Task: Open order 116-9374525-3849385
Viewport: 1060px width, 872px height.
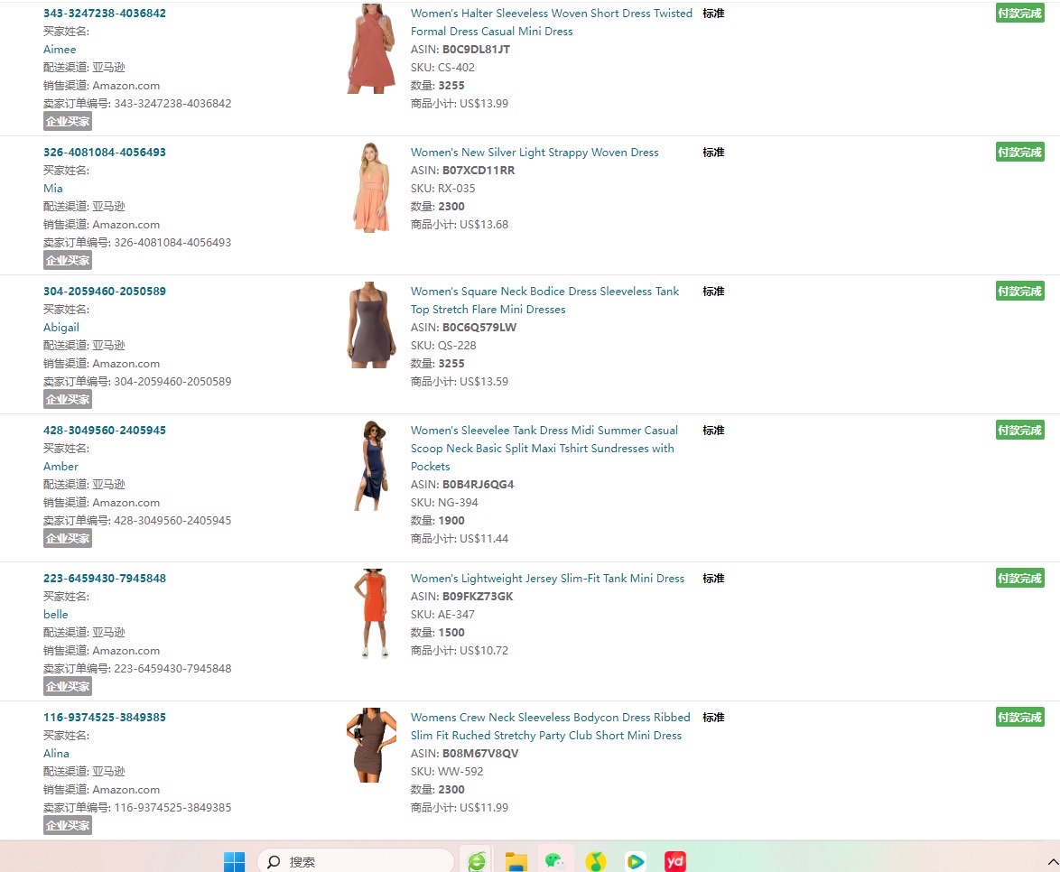Action: coord(105,718)
